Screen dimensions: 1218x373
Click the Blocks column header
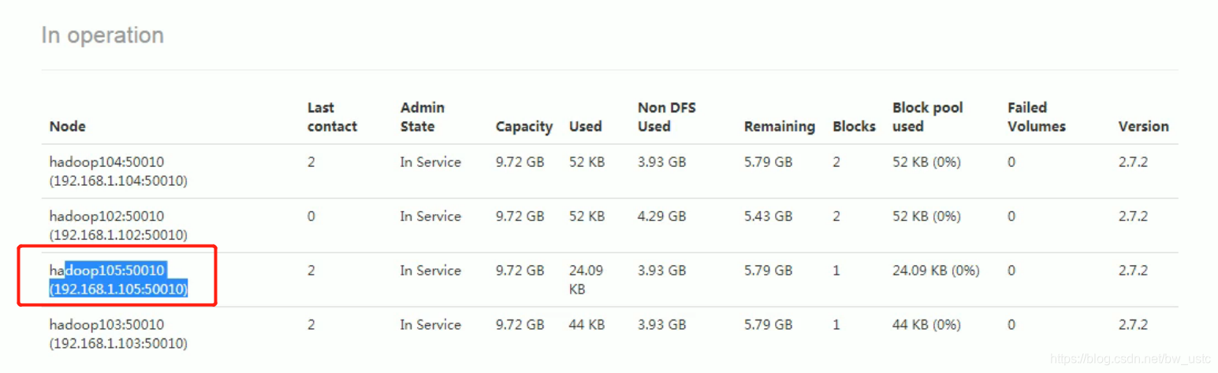tap(854, 126)
